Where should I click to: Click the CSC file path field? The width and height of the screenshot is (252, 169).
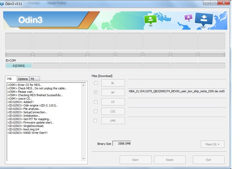pyautogui.click(x=177, y=111)
